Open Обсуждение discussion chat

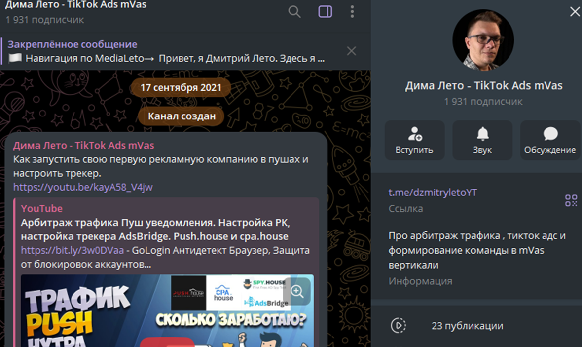(x=550, y=141)
